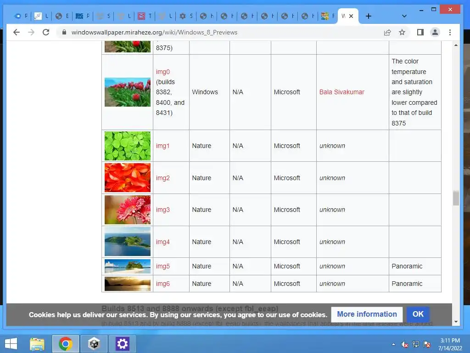The height and width of the screenshot is (353, 470).
Task: Switch to the blue RPG-lettered tab
Action: [x=83, y=16]
